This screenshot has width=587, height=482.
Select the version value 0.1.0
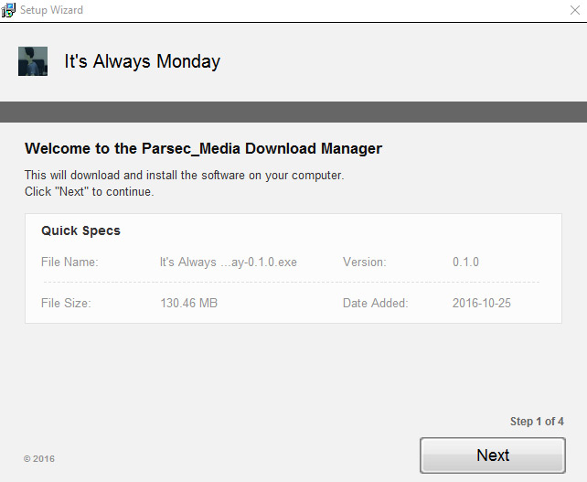click(x=465, y=262)
